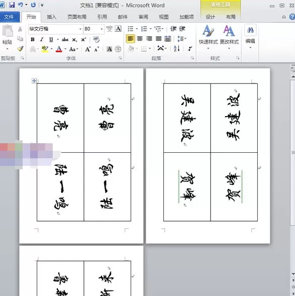Open the font color dropdown arrow

[x=65, y=49]
